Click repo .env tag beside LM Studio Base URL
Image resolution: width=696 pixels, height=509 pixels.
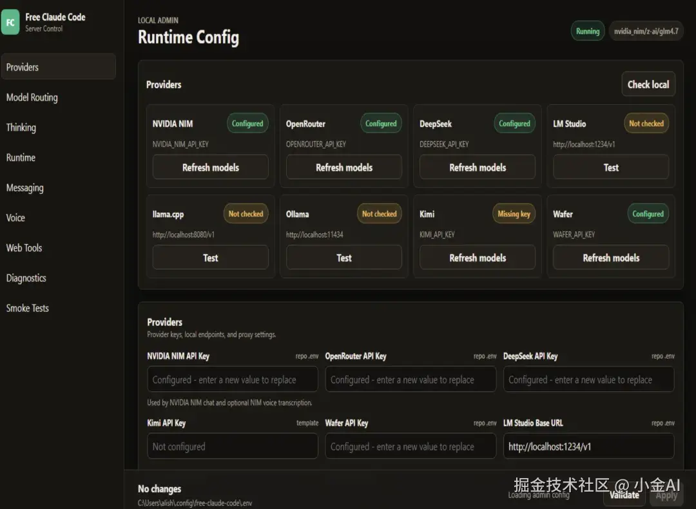(x=662, y=423)
